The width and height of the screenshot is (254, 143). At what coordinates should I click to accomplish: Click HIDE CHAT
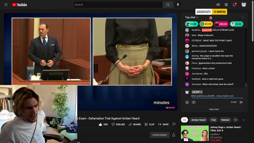click(x=214, y=109)
